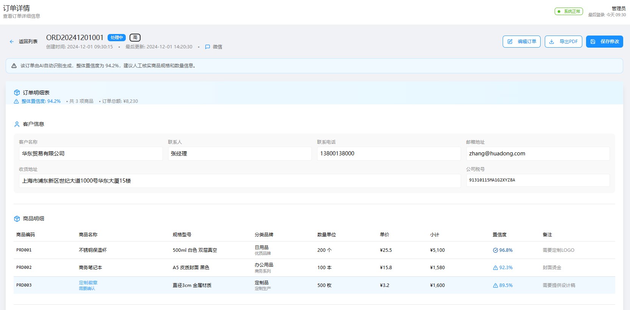Click the 收货地址 shipping address field
Image resolution: width=630 pixels, height=310 pixels.
coord(240,181)
